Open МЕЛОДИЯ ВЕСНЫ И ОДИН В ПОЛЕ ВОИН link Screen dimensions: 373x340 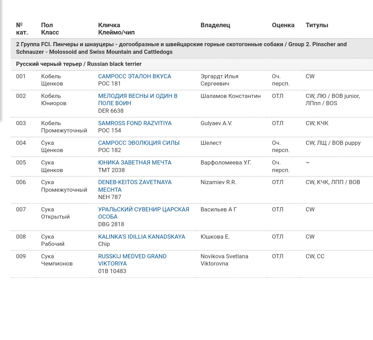pyautogui.click(x=138, y=100)
